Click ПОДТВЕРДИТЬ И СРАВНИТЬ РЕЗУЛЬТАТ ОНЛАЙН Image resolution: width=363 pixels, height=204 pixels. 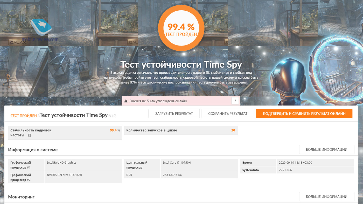(x=304, y=114)
